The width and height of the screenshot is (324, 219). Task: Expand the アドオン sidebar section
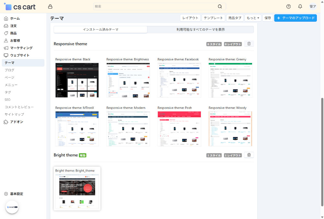(x=16, y=122)
